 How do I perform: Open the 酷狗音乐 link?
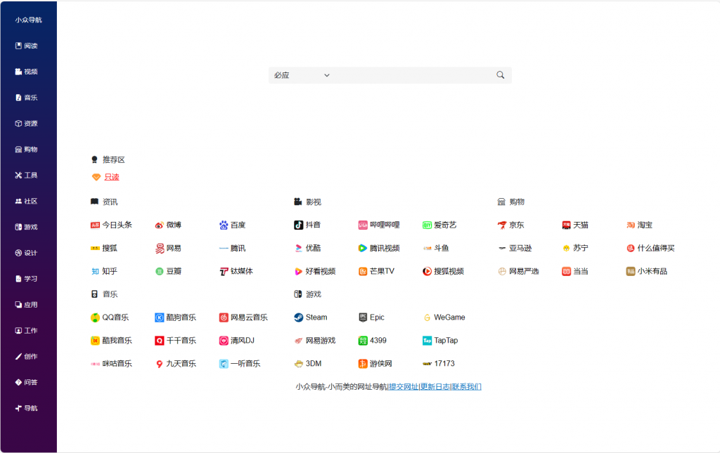pyautogui.click(x=176, y=317)
